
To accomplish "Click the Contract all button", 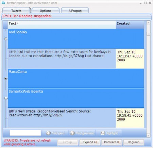I will point(112,142).
